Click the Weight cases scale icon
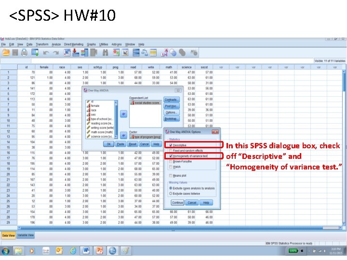347x260 pixels. (x=145, y=52)
